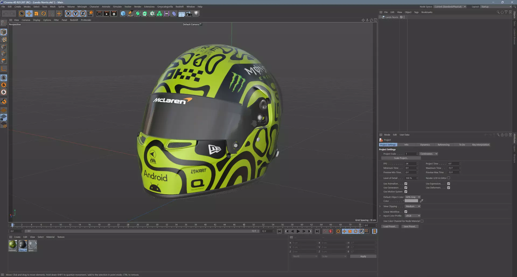Toggle Use Animation checkbox

tap(406, 184)
